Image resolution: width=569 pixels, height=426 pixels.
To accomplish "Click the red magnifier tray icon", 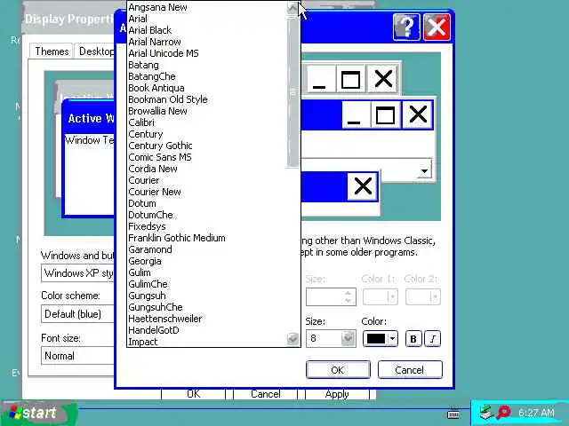I will click(503, 412).
